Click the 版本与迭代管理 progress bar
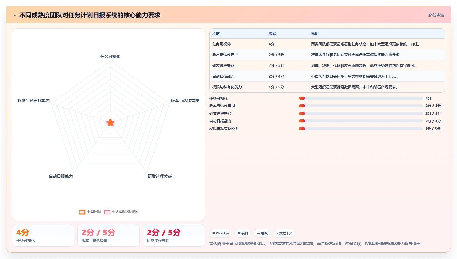This screenshot has height=259, width=457. coord(361,106)
